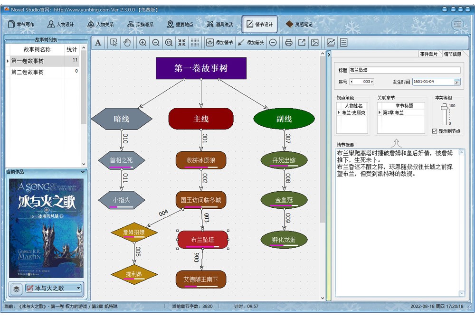This screenshot has width=475, height=316.
Task: Open the 人物关系 character relations tab
Action: tap(101, 24)
